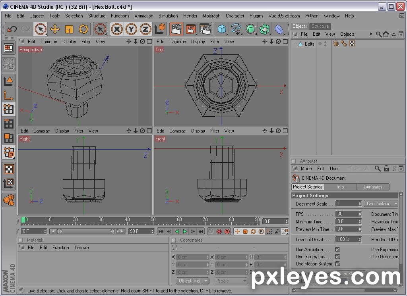Render active view clapperboard icon
Image resolution: width=407 pixels, height=296 pixels.
click(176, 29)
